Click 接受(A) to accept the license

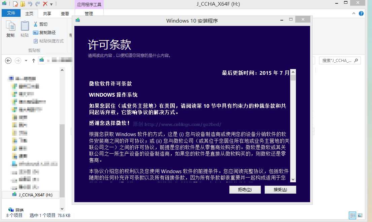coord(280,189)
